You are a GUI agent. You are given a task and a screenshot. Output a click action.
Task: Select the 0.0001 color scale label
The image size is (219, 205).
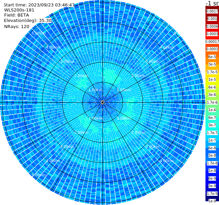coord(212,49)
